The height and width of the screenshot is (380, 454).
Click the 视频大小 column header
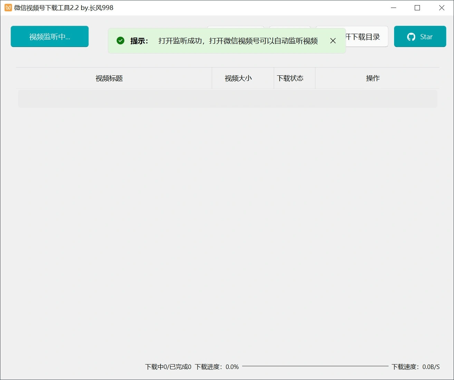[238, 78]
